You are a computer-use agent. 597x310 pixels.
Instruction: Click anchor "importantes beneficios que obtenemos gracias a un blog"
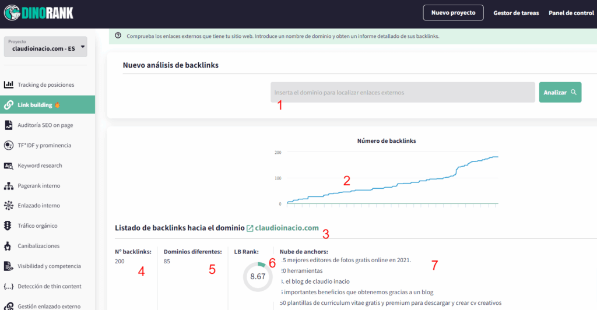coord(359,292)
